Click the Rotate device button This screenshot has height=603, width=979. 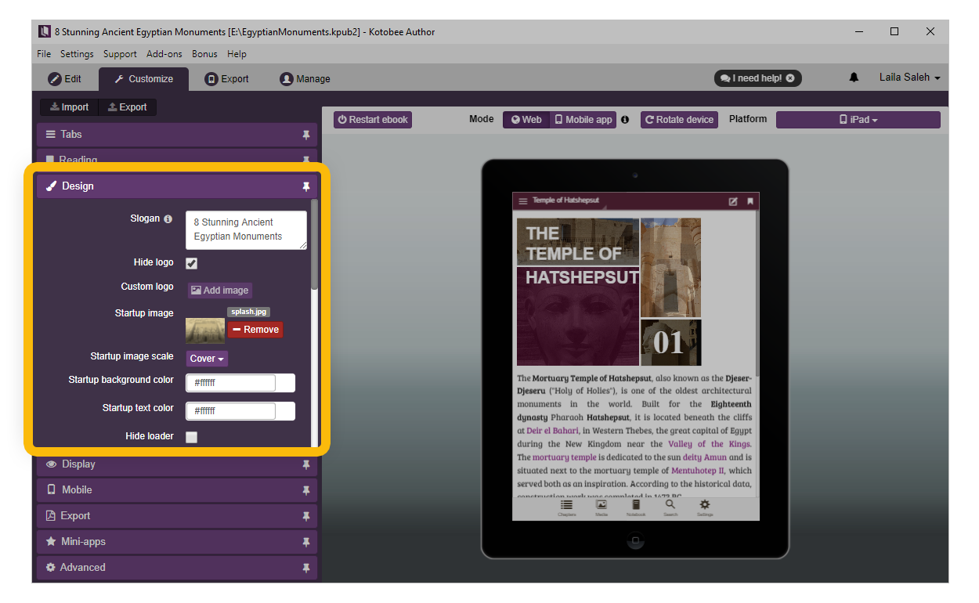[679, 120]
